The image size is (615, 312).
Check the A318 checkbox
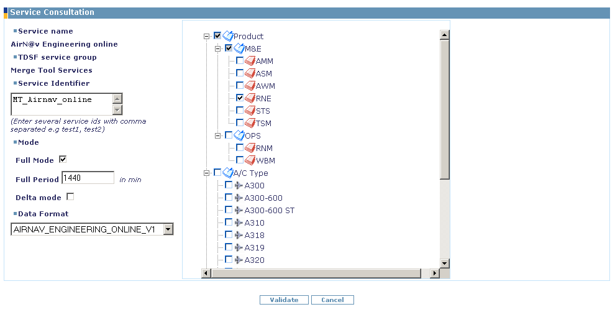tap(229, 235)
